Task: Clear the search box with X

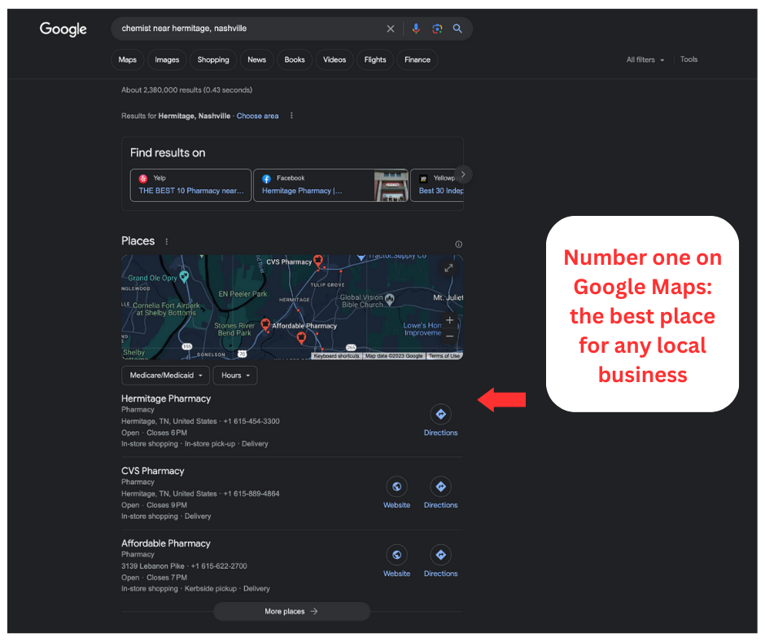Action: (x=391, y=29)
